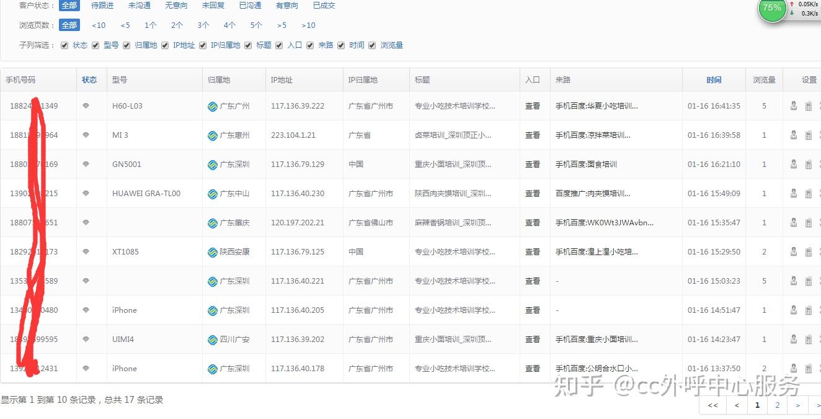Open the document icon in the HUAWEI GRA-TL00 row
This screenshot has width=821, height=419.
tap(807, 193)
